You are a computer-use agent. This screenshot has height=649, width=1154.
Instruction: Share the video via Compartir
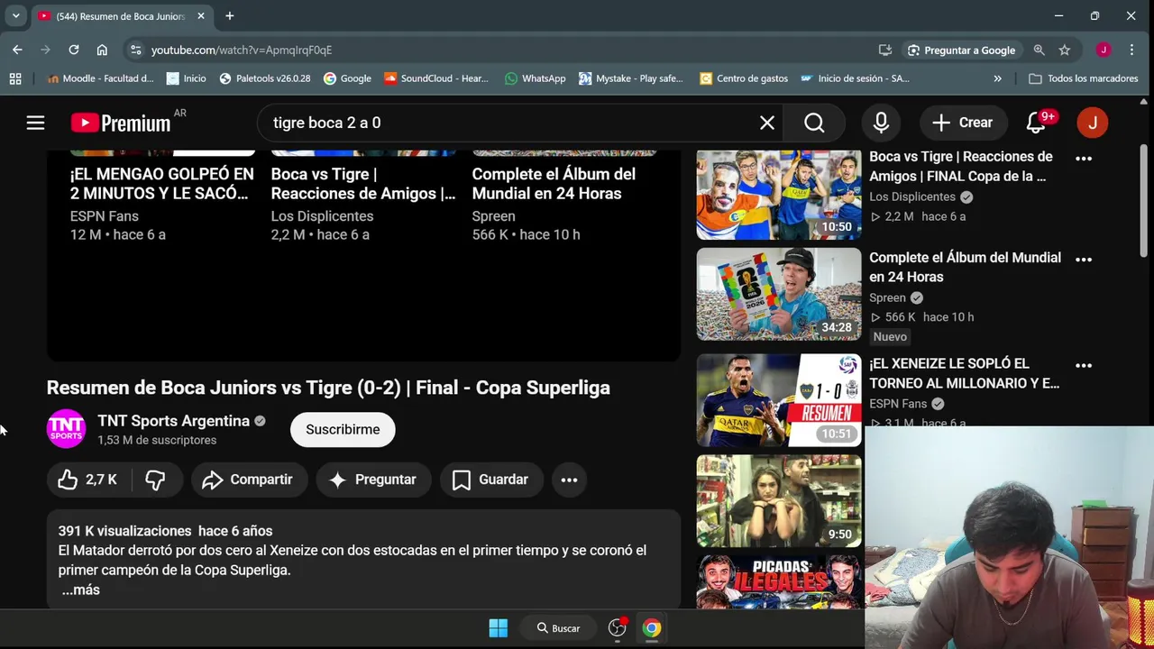tap(248, 480)
